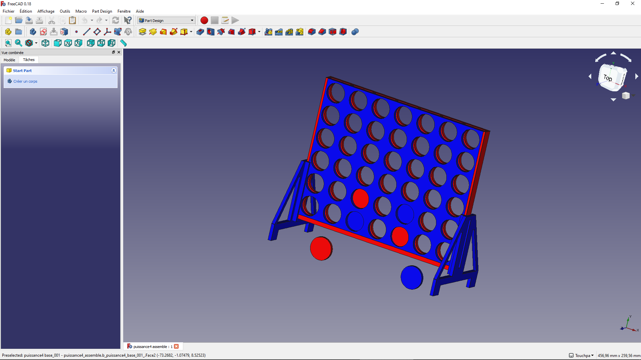Select the isometric view icon
Image resolution: width=641 pixels, height=360 pixels.
pyautogui.click(x=45, y=43)
